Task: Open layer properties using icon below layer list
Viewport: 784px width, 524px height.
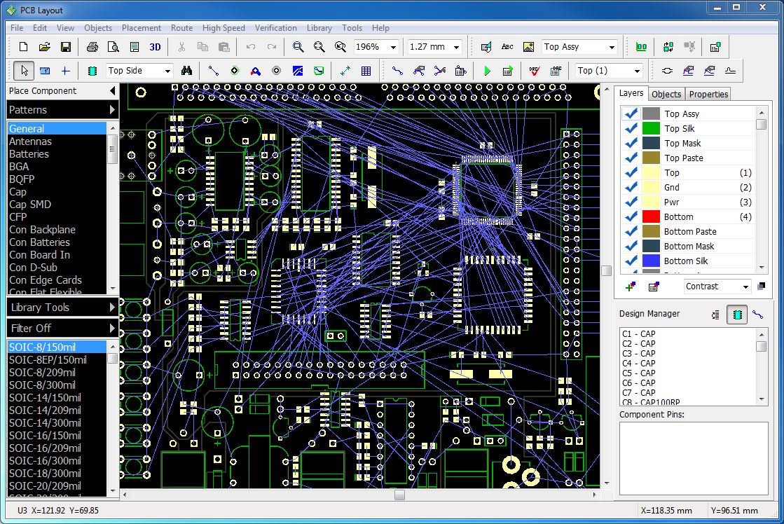Action: (654, 287)
